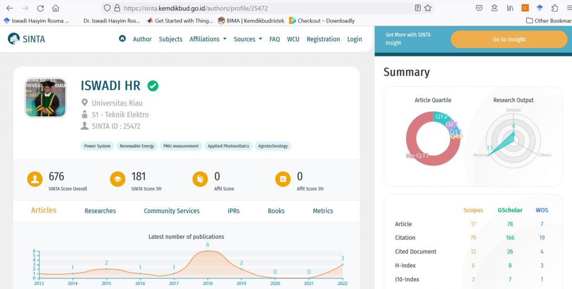Viewport: 572px width, 289px height.
Task: Click the SINTA Score 3Yr graduation icon
Action: click(x=117, y=179)
